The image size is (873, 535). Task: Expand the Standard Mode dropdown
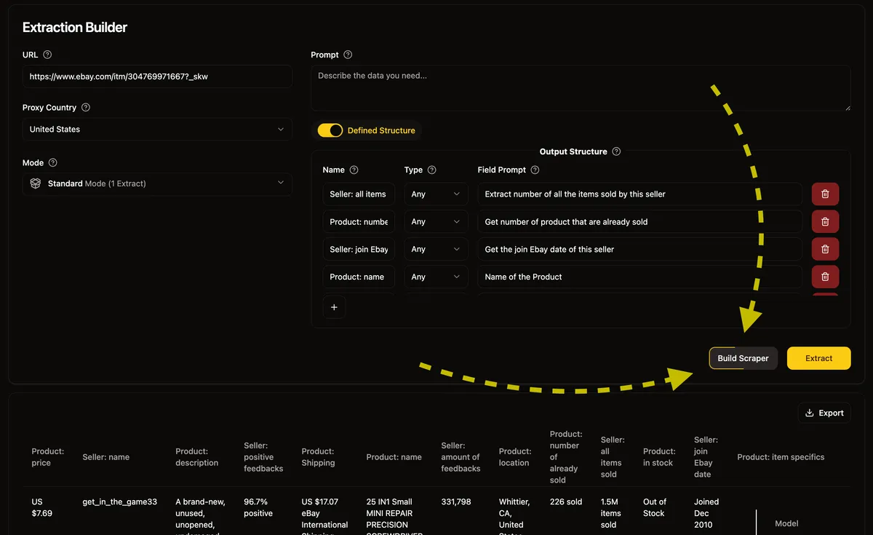157,184
